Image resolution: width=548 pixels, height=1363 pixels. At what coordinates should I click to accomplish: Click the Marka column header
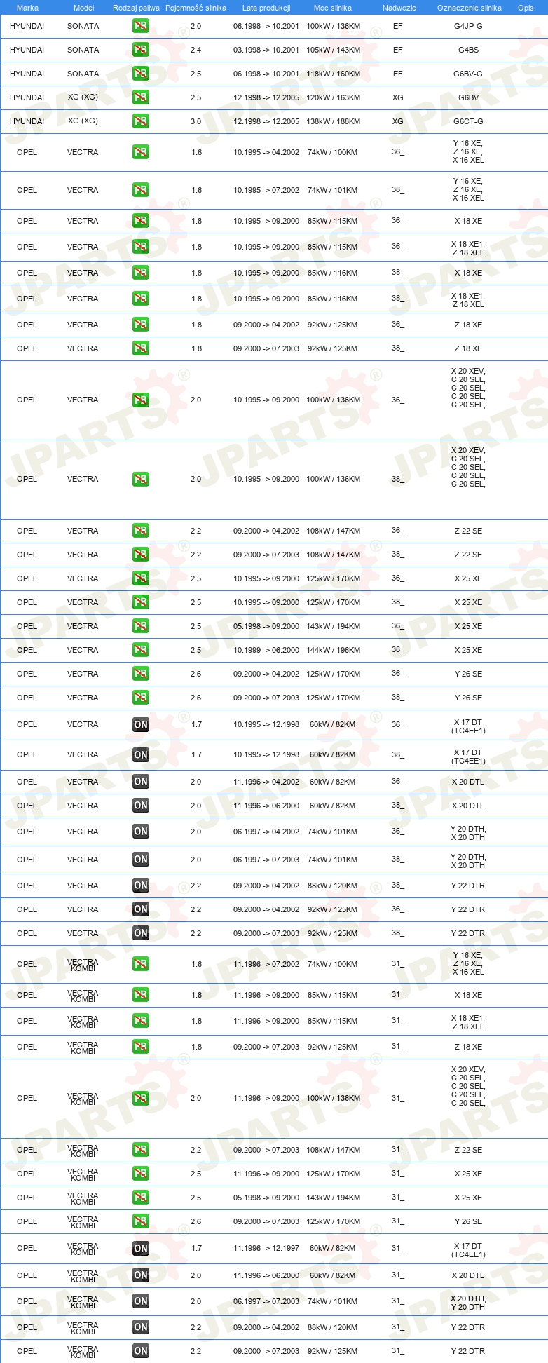(27, 8)
